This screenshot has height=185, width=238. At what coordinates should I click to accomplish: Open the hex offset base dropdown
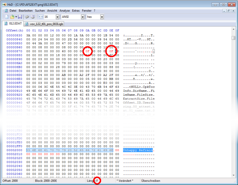tap(102, 17)
